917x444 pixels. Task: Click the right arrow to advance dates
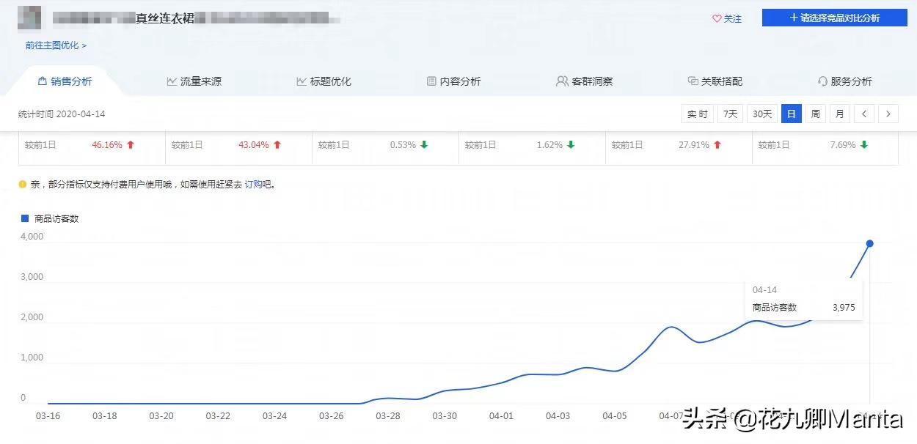click(888, 114)
